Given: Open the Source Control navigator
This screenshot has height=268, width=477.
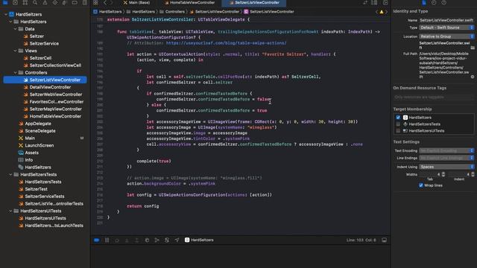Looking at the screenshot, I should (15, 2).
